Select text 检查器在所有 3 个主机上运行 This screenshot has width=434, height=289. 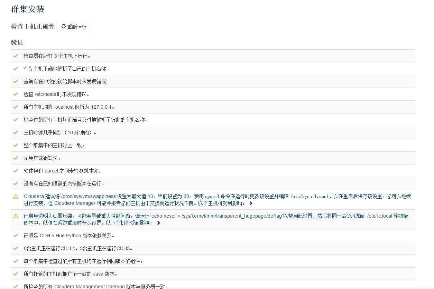coord(57,56)
